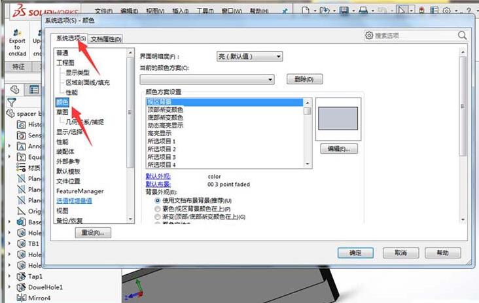479x303 pixels.
Task: Select 选值框增量值 in options category list
Action: (74, 201)
